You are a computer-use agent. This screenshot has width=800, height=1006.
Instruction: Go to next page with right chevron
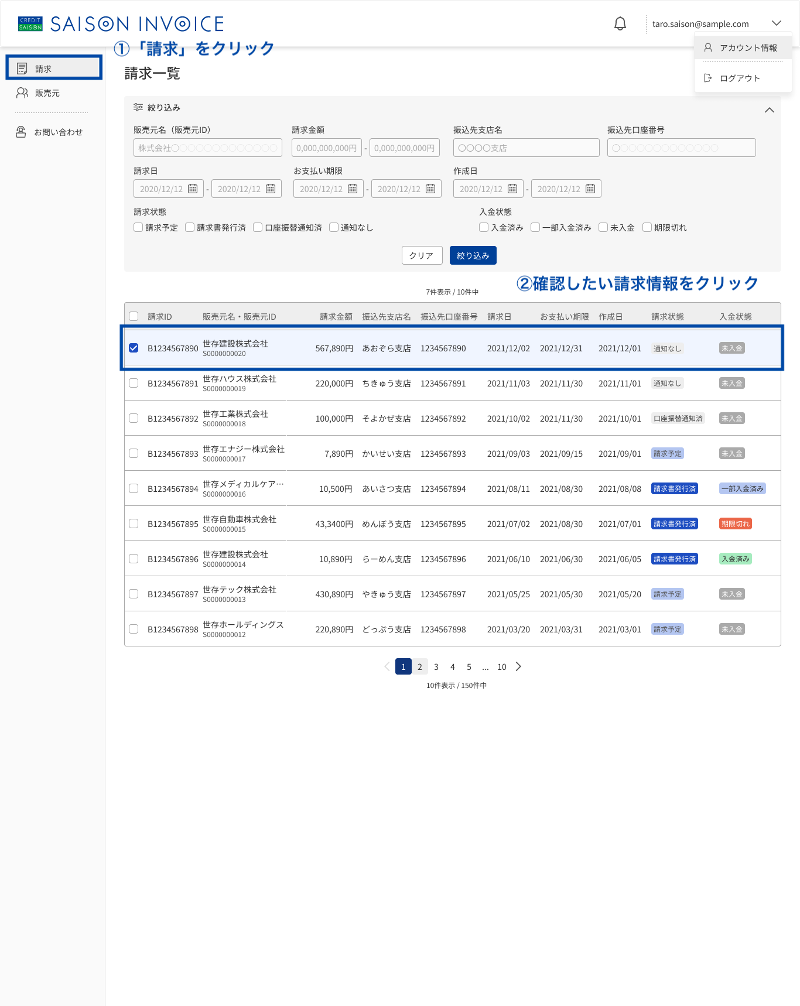tap(518, 666)
